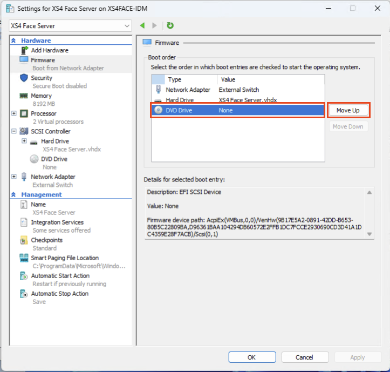Expand the Network Adapter tree node

(14, 177)
